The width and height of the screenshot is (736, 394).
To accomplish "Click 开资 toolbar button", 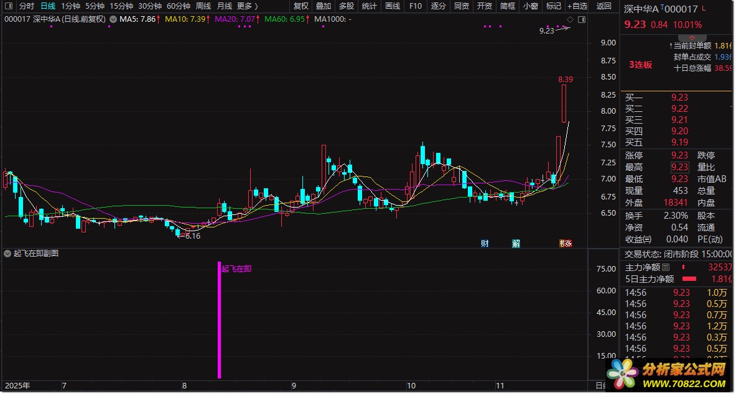I will point(485,6).
